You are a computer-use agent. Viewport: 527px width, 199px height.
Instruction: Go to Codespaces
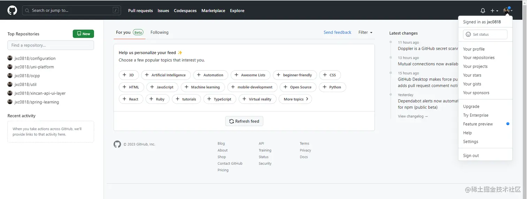click(185, 11)
